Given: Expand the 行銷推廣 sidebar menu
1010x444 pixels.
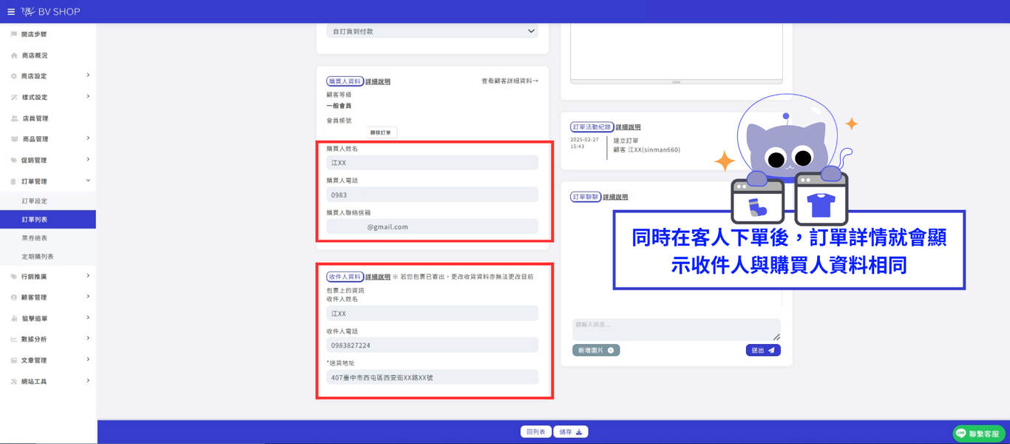Looking at the screenshot, I should [48, 277].
